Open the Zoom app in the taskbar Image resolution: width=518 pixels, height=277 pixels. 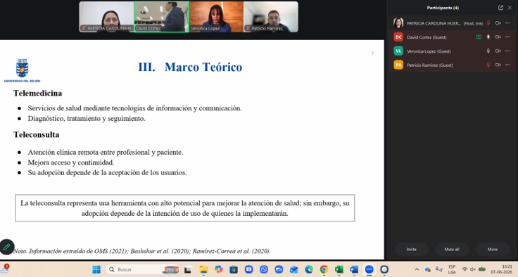coord(369,269)
